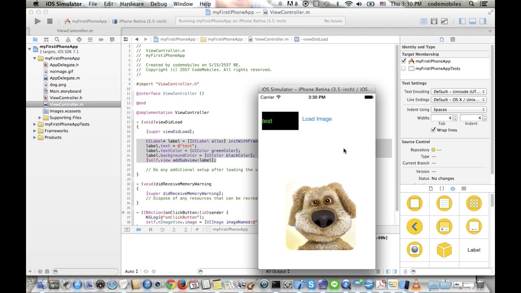Open the Breakpoint navigator
Image resolution: width=521 pixels, height=293 pixels.
[x=101, y=39]
